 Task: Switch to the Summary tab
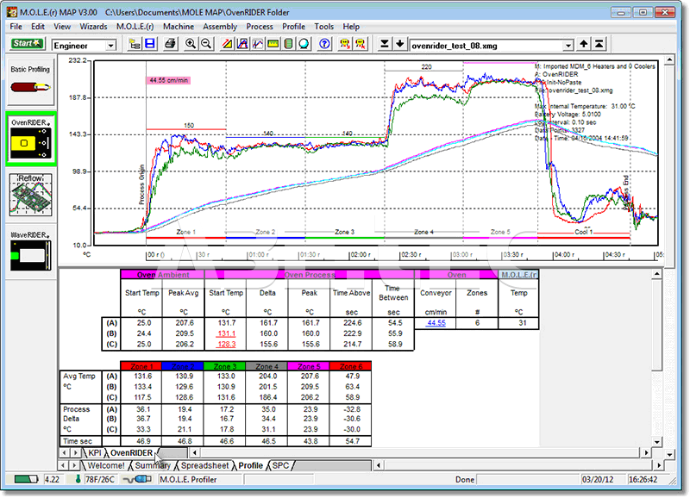(153, 465)
